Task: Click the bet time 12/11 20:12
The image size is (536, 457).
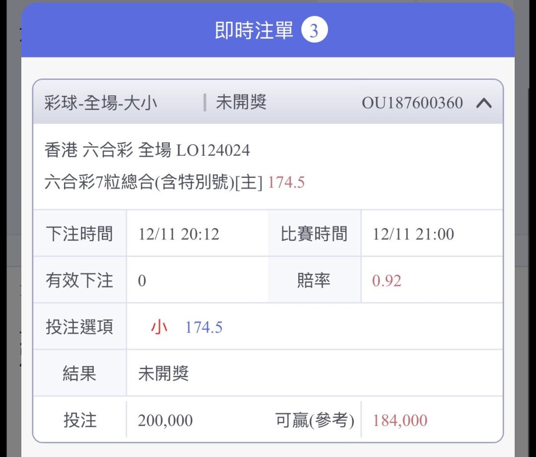Action: [x=179, y=234]
